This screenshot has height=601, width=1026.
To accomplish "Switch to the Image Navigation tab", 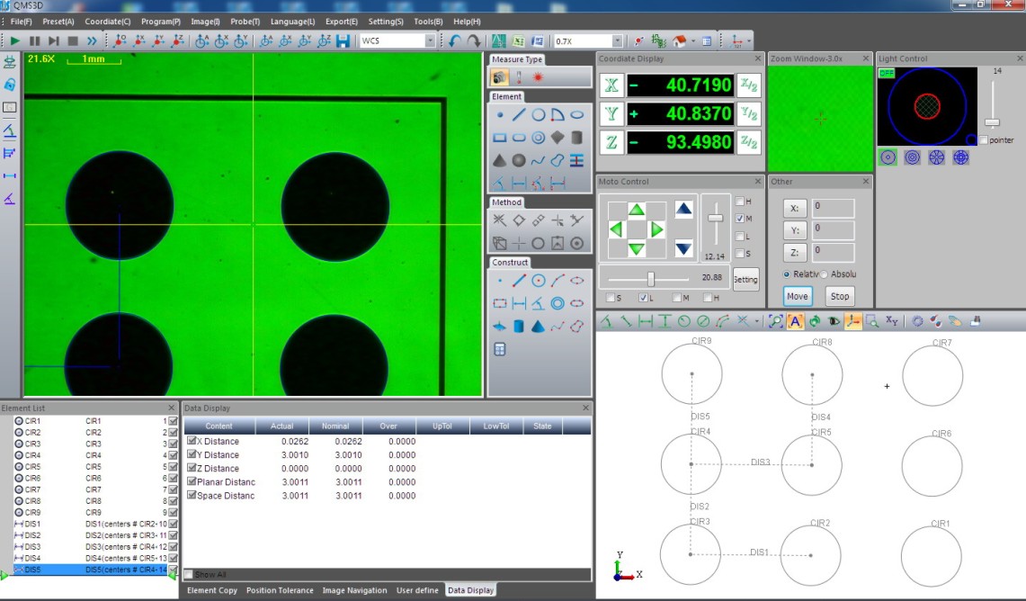I will (354, 590).
